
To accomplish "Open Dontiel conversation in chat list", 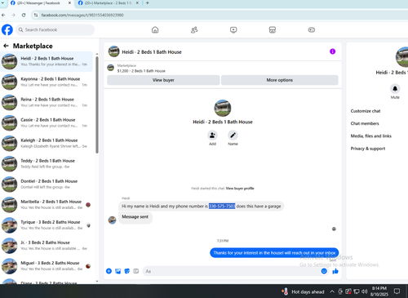I will point(47,185).
